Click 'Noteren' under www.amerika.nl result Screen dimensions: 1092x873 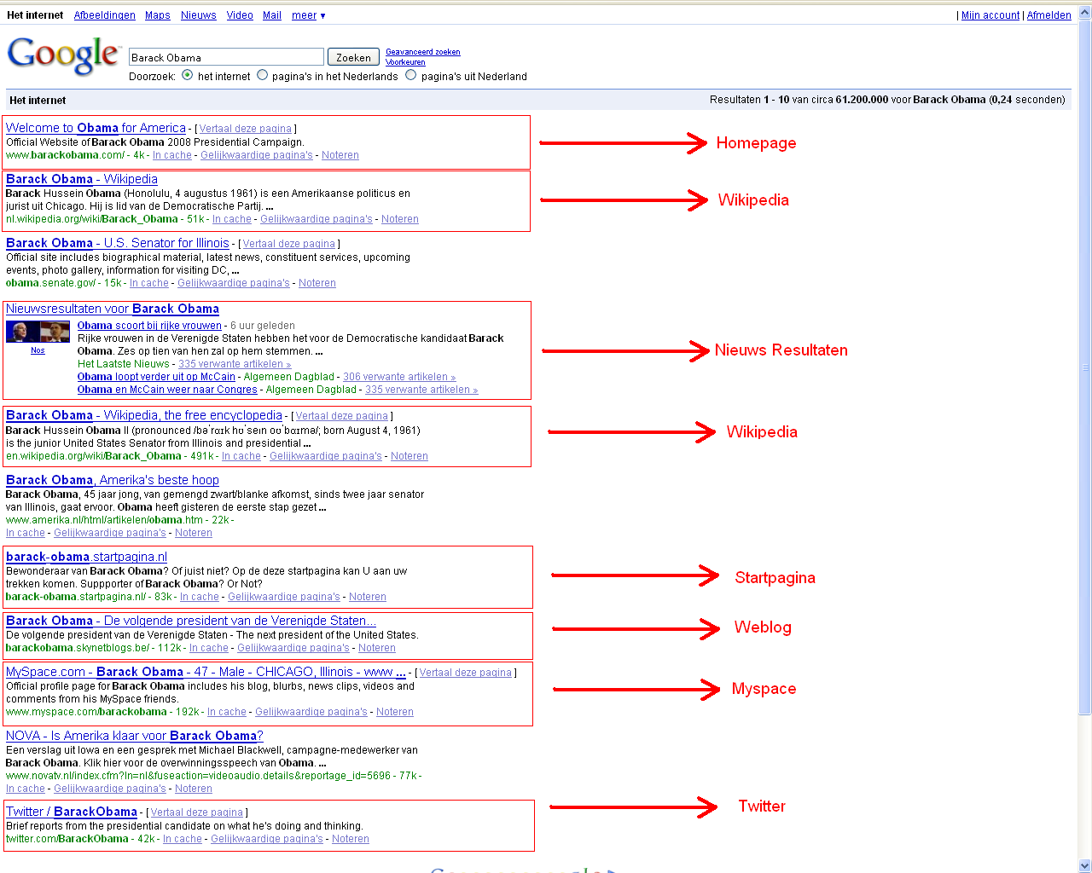coord(194,533)
